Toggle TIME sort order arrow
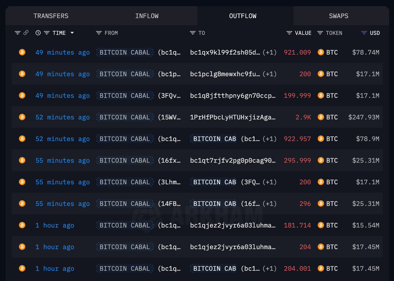This screenshot has height=281, width=394. pyautogui.click(x=72, y=33)
